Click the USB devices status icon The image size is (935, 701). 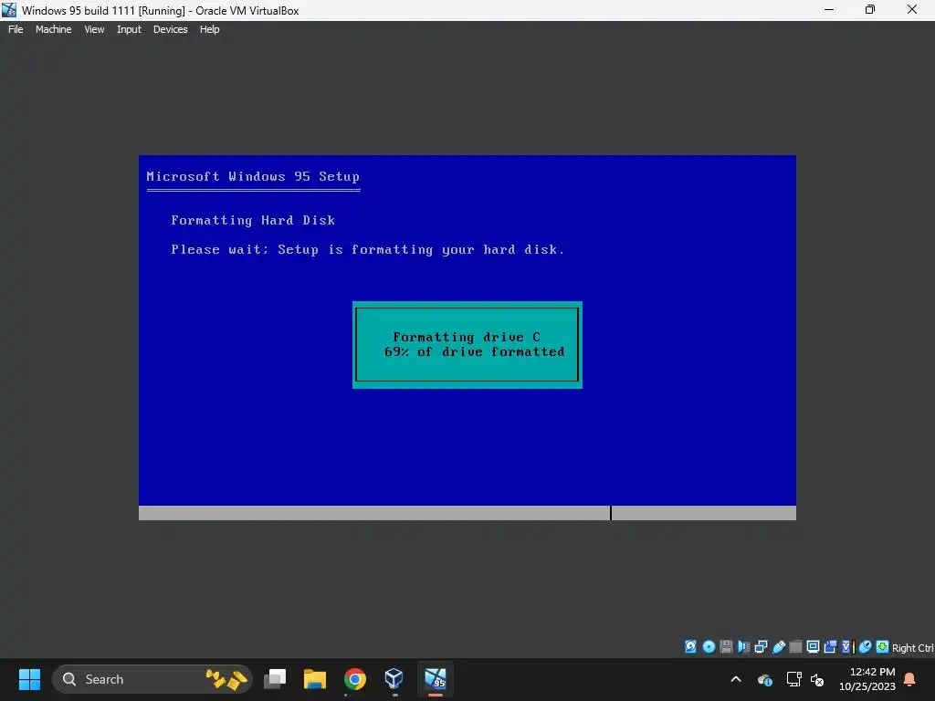[x=778, y=647]
